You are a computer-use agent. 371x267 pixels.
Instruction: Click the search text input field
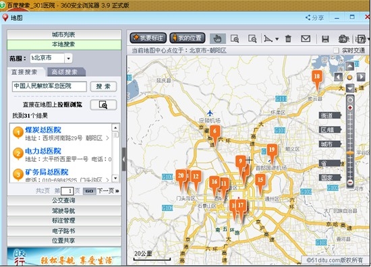coord(49,86)
